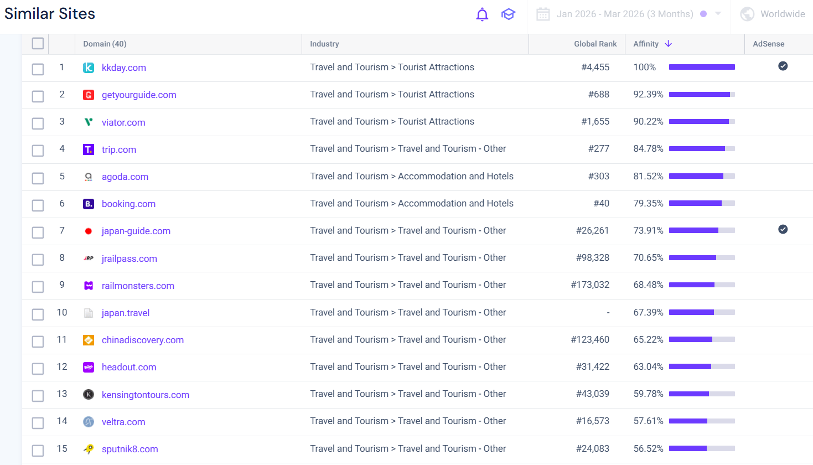813x465 pixels.
Task: Open the kensingtontours.com domain link
Action: click(x=146, y=395)
